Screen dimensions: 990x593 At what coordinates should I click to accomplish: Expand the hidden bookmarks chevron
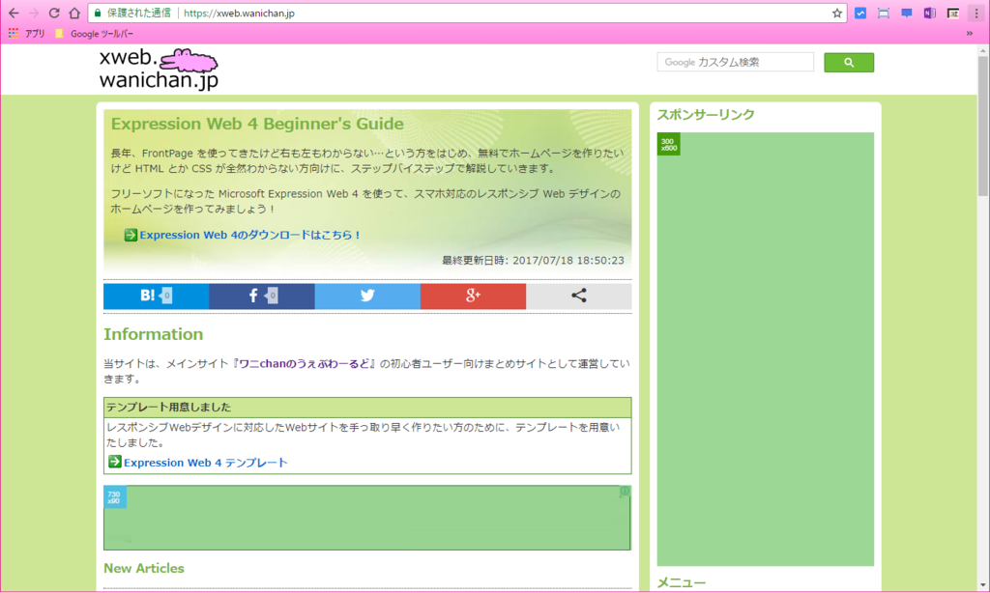[969, 34]
